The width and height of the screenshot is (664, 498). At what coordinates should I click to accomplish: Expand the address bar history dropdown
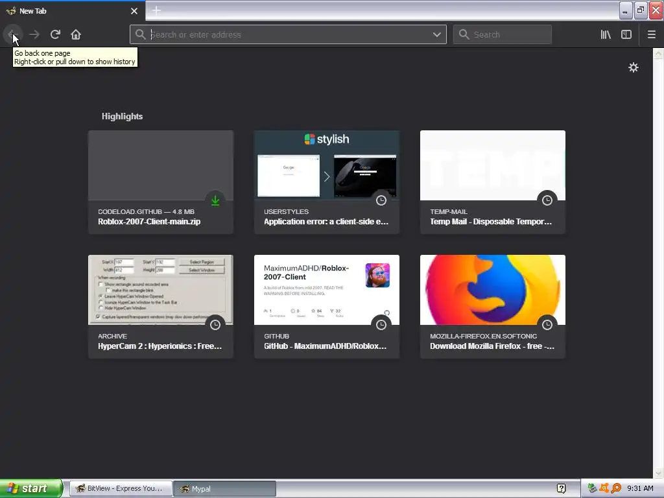436,34
